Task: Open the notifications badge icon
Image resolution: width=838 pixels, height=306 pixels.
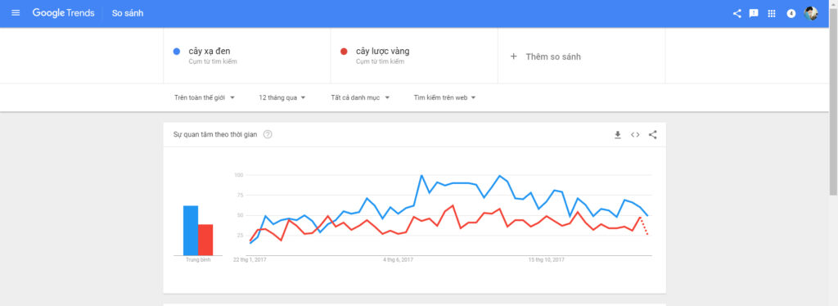Action: [791, 13]
